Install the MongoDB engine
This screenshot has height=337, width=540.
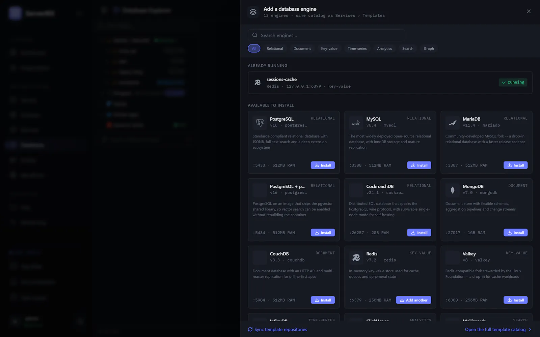tap(515, 233)
